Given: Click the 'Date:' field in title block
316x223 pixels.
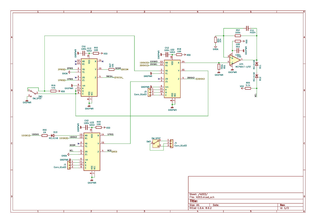Looking at the screenshot, I should (216, 205).
